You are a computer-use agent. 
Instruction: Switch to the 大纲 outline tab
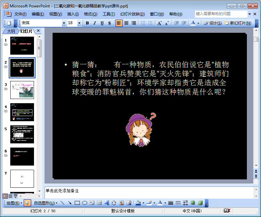pyautogui.click(x=11, y=31)
